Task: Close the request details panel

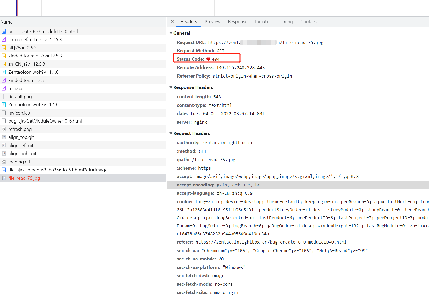Action: tap(172, 22)
